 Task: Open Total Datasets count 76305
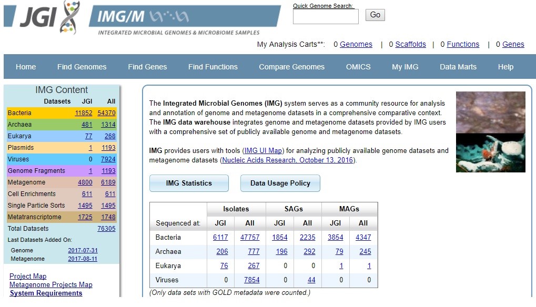click(x=106, y=229)
